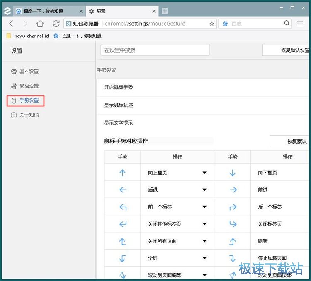Click the 后一个标签 action cell

pos(279,207)
